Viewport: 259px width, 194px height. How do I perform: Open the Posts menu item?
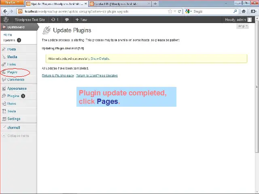[12, 49]
